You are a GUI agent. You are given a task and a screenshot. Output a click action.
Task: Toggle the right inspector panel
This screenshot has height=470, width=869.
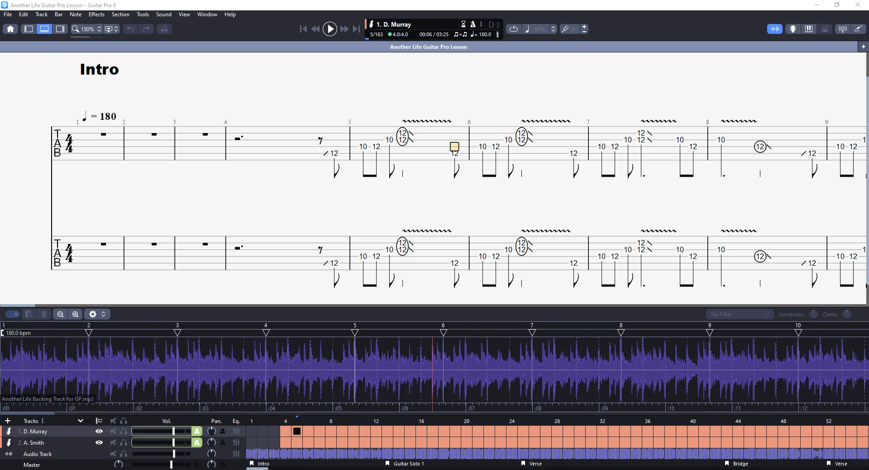click(60, 29)
